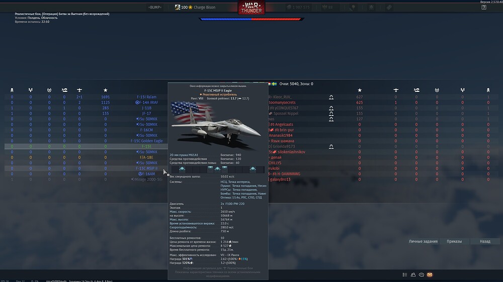Select the F-15C Golden Eagle row
This screenshot has height=282, width=503.
[86, 141]
